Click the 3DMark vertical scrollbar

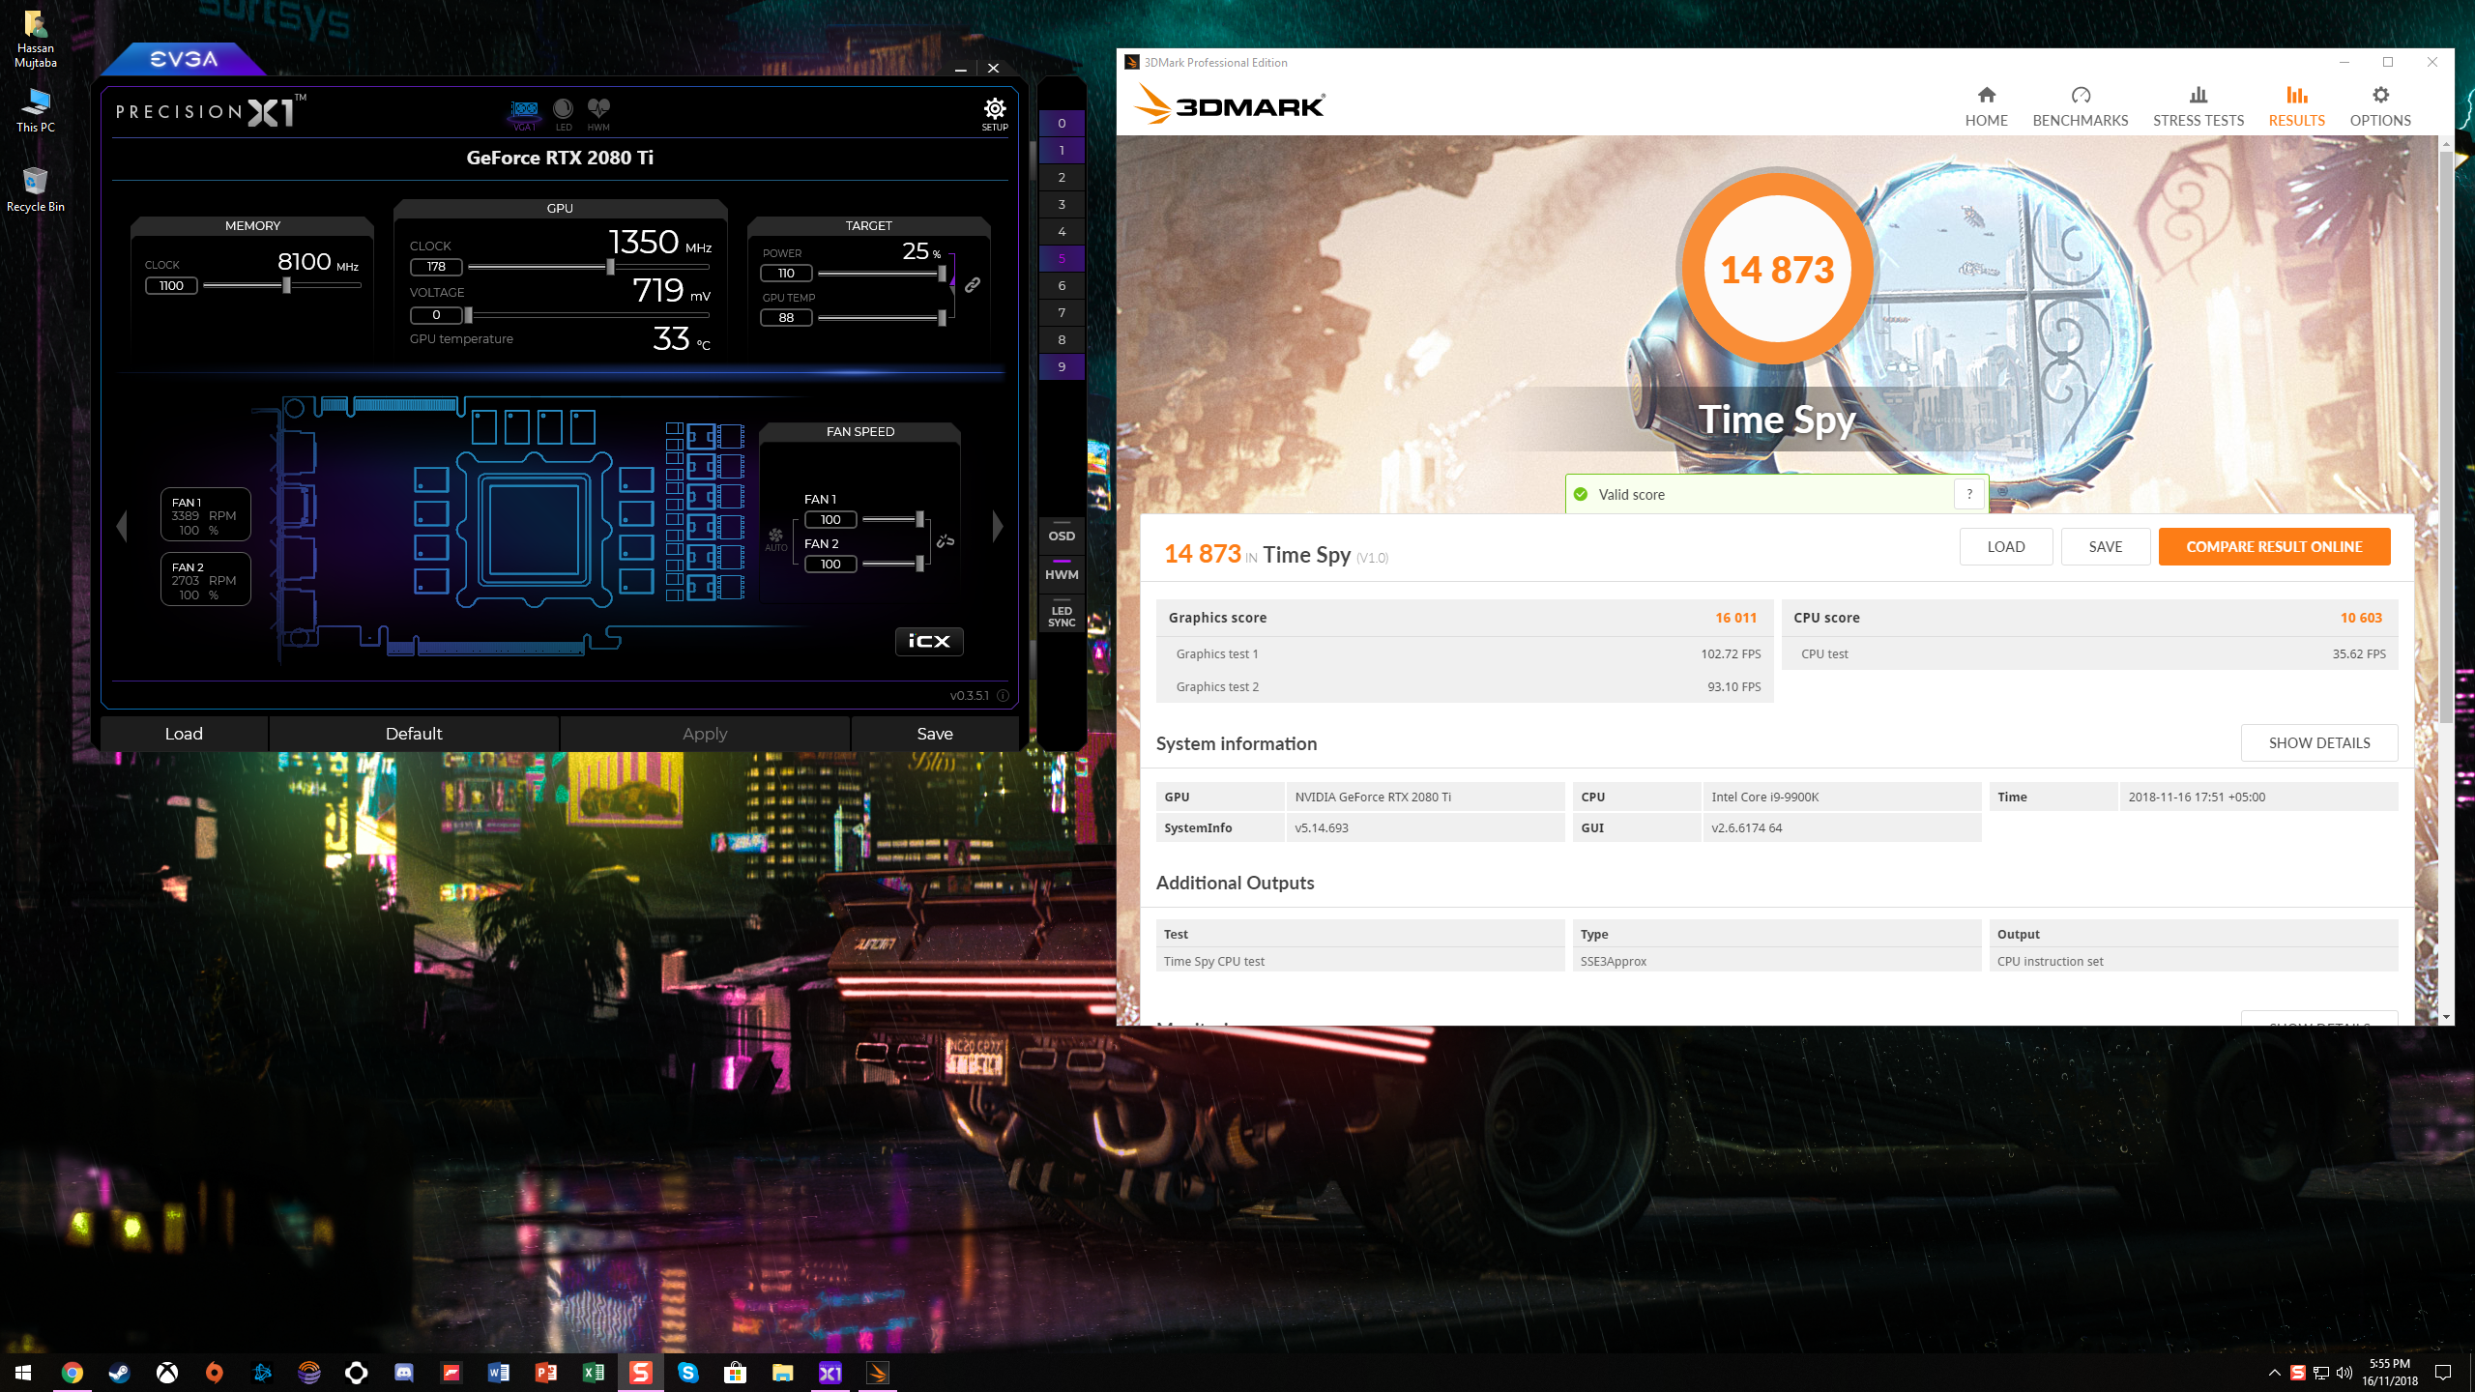[x=2446, y=435]
